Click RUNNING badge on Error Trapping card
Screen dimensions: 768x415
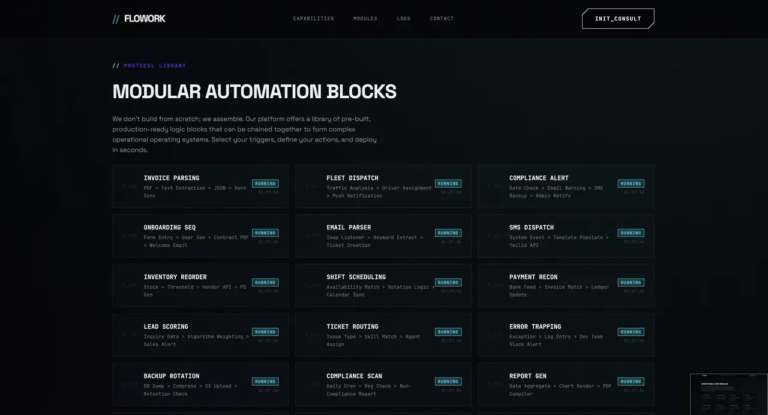631,332
